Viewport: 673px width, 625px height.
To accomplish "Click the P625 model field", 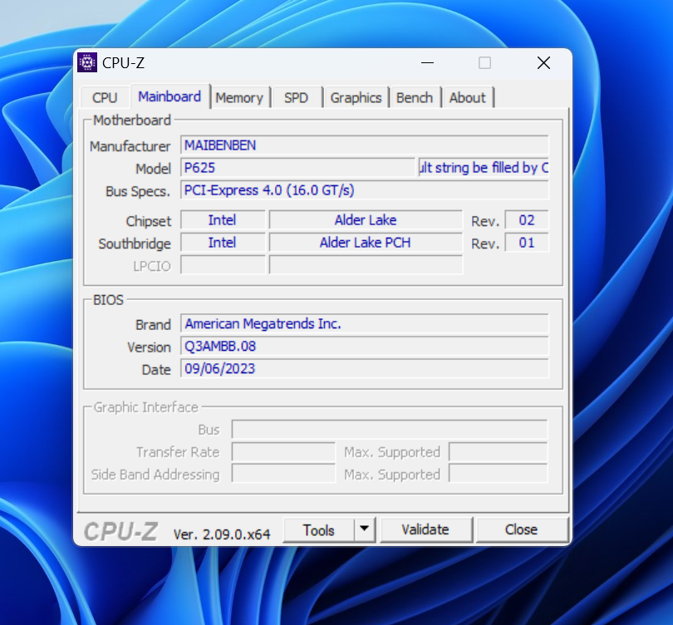I will [x=297, y=167].
